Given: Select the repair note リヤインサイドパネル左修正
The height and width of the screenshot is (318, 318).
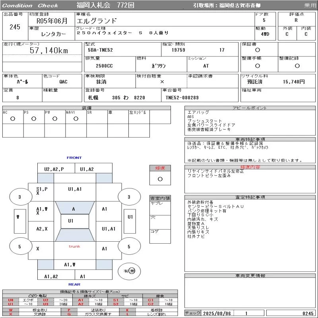Looking at the screenshot, I should 215,171.
